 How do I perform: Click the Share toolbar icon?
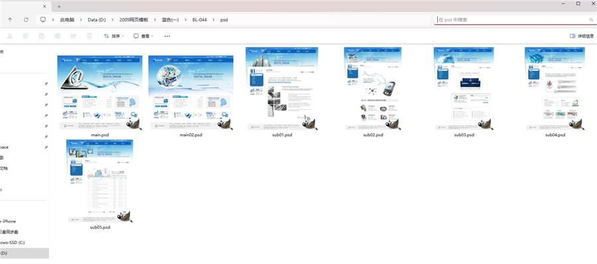74,36
